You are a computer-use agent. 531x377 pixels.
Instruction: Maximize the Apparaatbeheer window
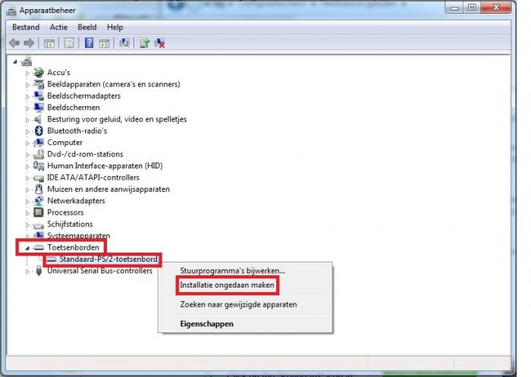coord(472,8)
